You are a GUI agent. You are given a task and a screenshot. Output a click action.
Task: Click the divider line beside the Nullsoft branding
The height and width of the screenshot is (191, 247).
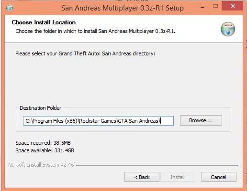click(x=157, y=165)
